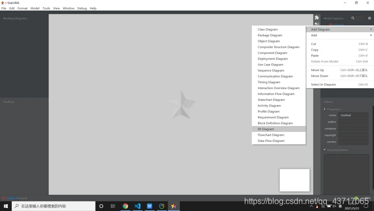Expand the Add Diagram submenu

pos(340,29)
